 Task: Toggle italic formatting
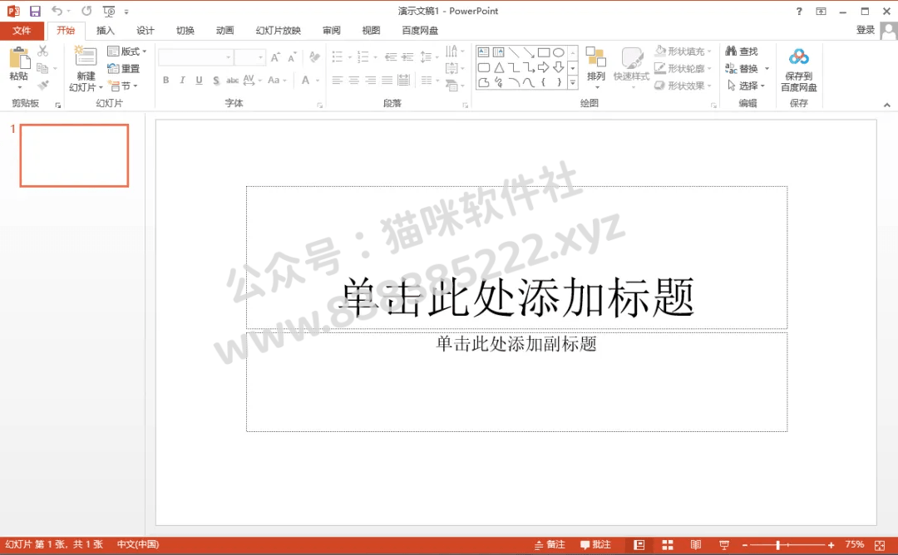point(182,80)
